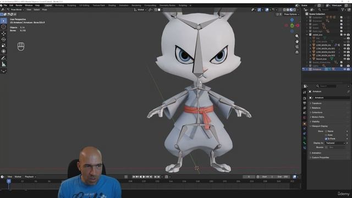
Task: Toggle visibility eye of Sword_low
Action: click(x=345, y=59)
